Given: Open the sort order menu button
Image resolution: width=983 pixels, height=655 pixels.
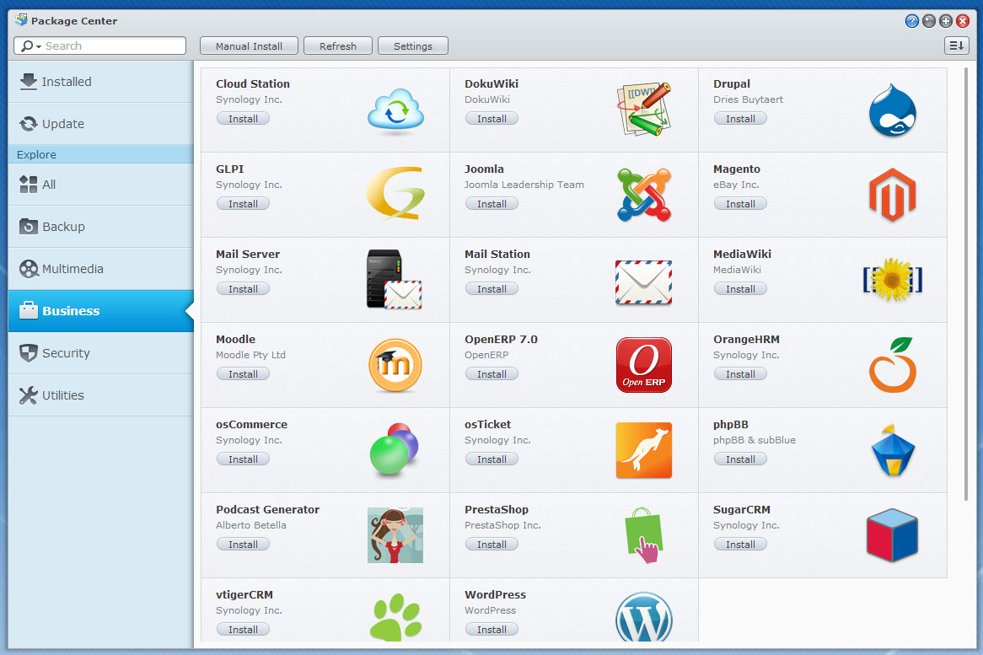Looking at the screenshot, I should pyautogui.click(x=957, y=46).
